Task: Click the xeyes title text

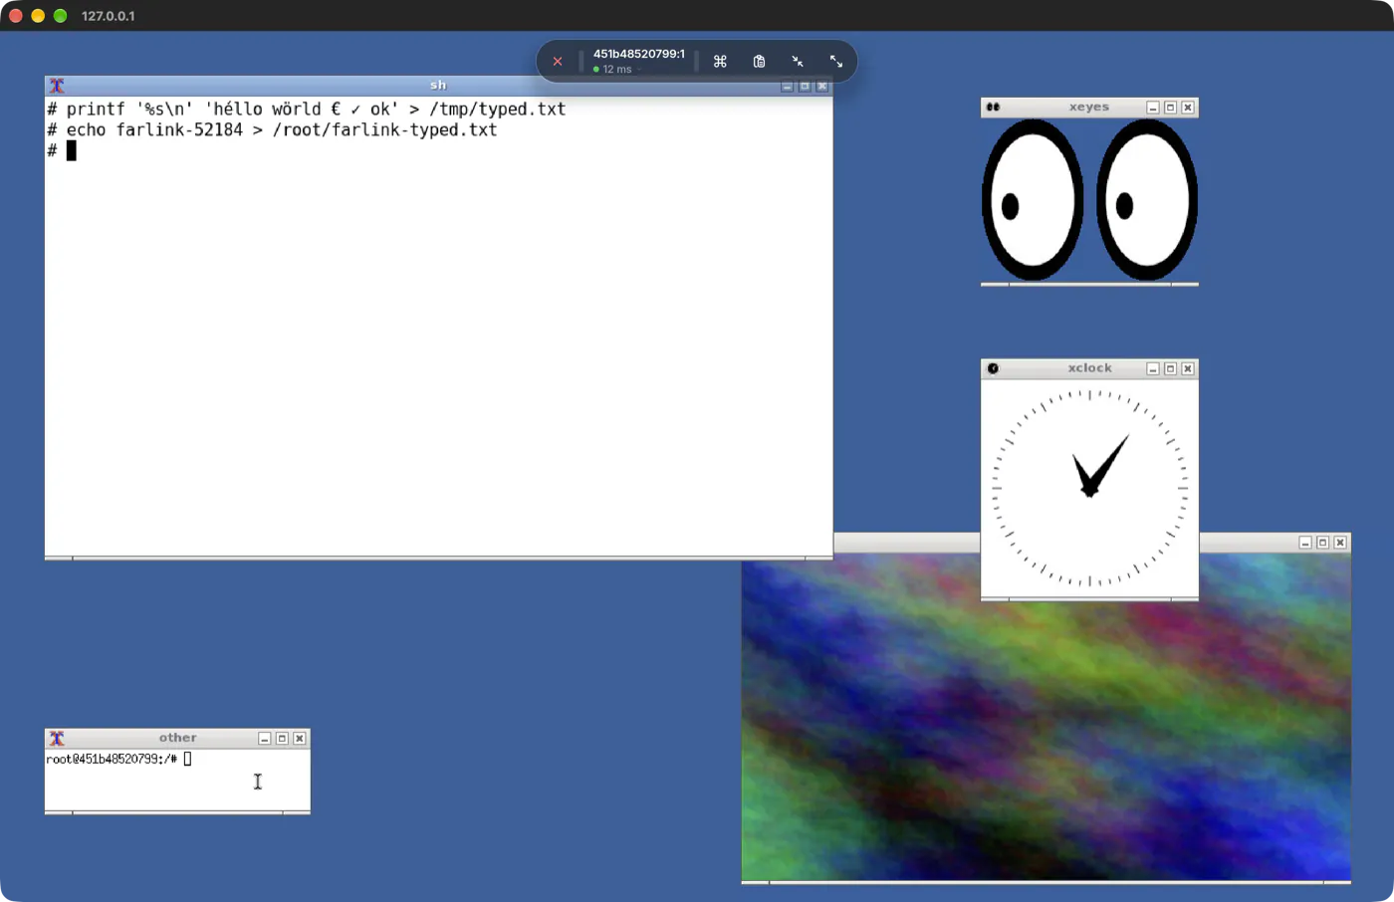Action: [1089, 108]
